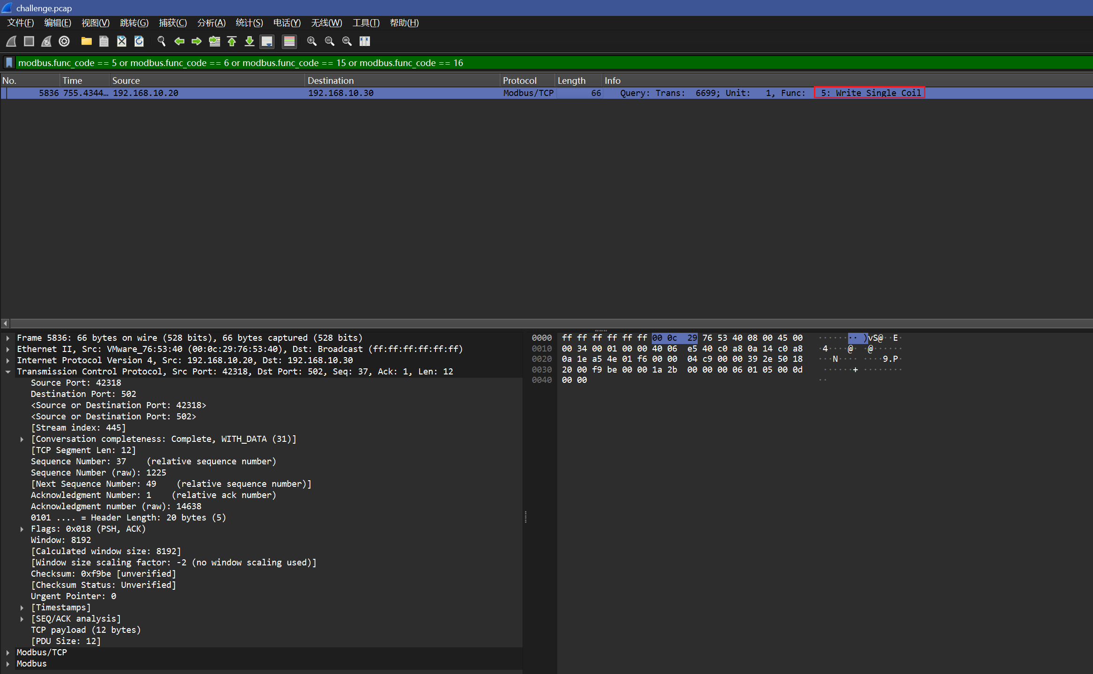
Task: Start capturing packets with shark fin icon
Action: [11, 41]
